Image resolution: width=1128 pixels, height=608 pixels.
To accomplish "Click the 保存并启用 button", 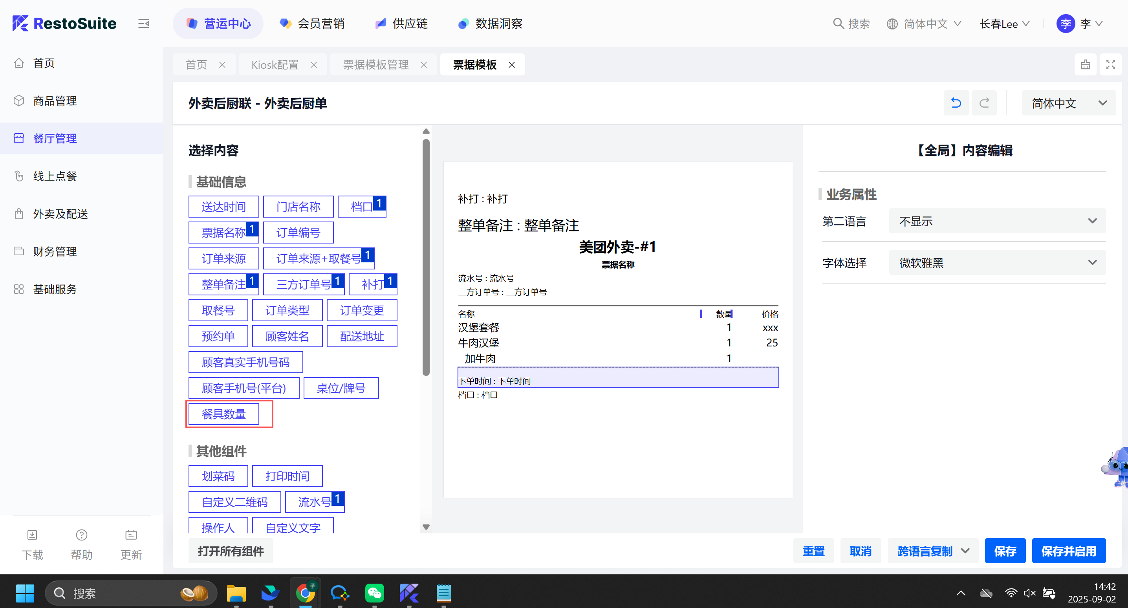I will click(1068, 551).
